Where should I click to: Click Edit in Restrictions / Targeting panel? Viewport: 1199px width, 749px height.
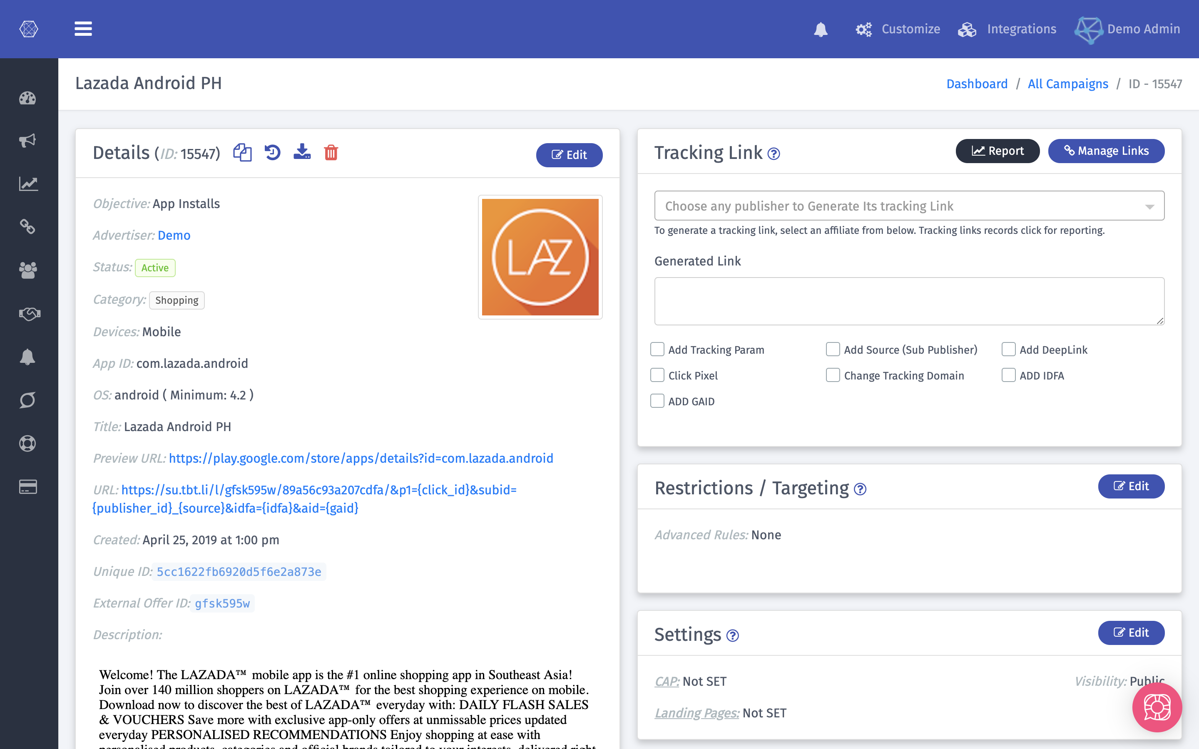point(1131,486)
